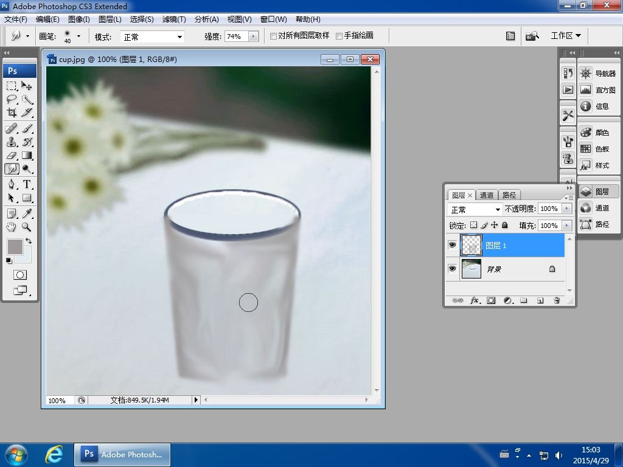
Task: Toggle Quick Mask mode
Action: (20, 275)
